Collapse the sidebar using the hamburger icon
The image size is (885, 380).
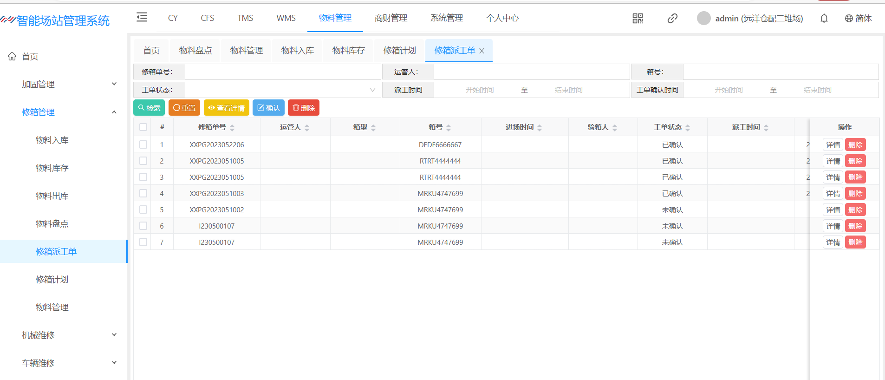142,18
